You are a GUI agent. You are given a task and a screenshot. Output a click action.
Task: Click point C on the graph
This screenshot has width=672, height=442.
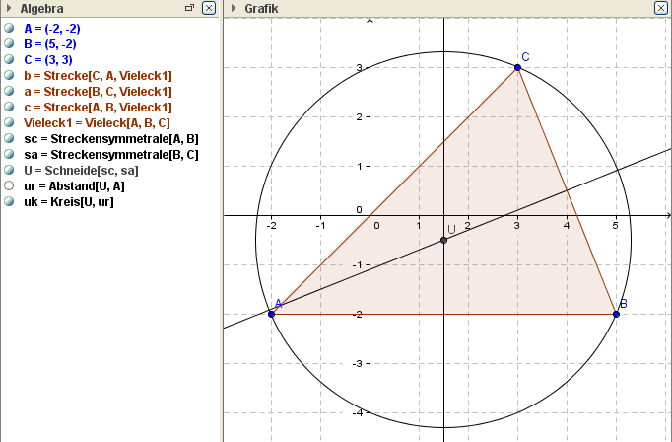point(517,67)
